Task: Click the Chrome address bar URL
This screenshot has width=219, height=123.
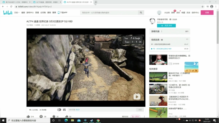Action: [35, 7]
